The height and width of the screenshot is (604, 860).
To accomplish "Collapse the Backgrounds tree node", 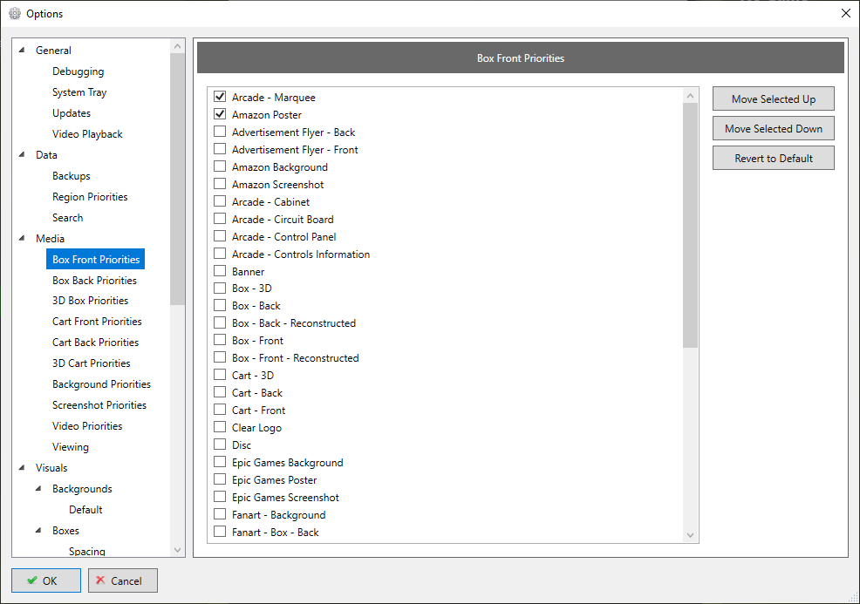I will coord(38,489).
